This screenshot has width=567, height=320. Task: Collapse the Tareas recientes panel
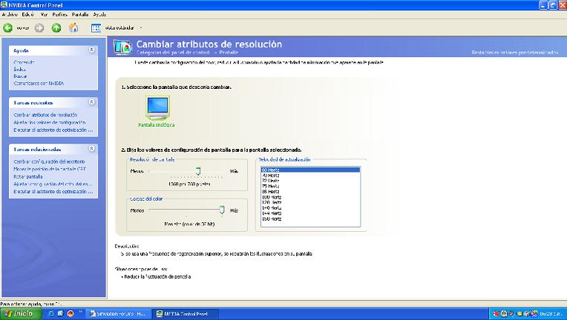point(92,102)
